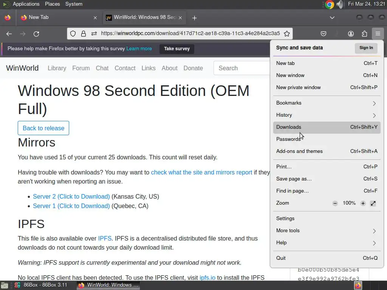The width and height of the screenshot is (387, 290).
Task: Open the Contact nav link
Action: click(125, 68)
